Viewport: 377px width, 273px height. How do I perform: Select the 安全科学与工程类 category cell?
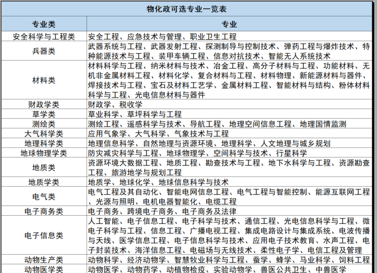pos(44,36)
